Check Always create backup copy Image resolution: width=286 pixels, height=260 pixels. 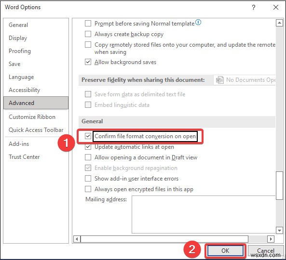point(88,34)
